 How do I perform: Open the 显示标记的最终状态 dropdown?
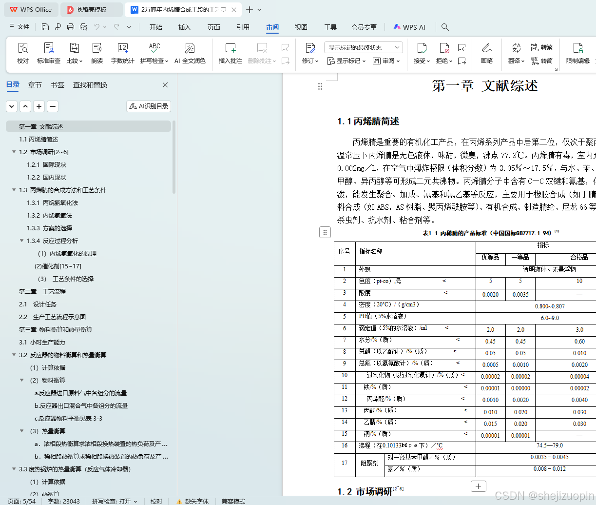click(363, 47)
